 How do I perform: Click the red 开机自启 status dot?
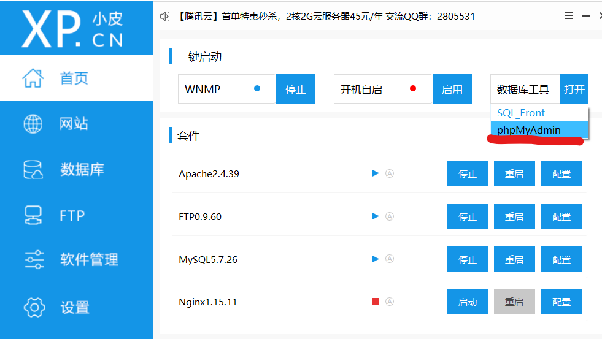(x=413, y=89)
